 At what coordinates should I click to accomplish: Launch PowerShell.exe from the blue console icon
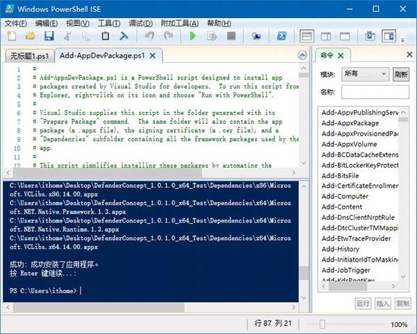tap(281, 36)
